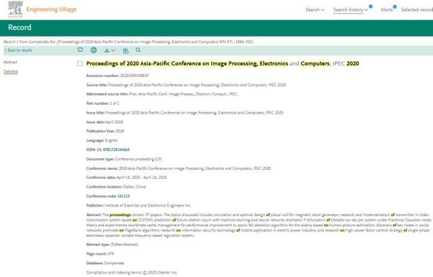Open Selected records in header
Screen dimensions: 433x277
click(x=417, y=9)
